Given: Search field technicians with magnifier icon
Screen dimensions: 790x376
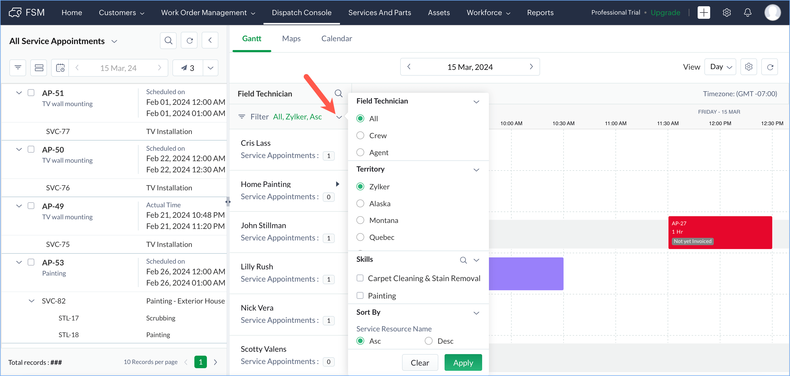Looking at the screenshot, I should tap(338, 93).
